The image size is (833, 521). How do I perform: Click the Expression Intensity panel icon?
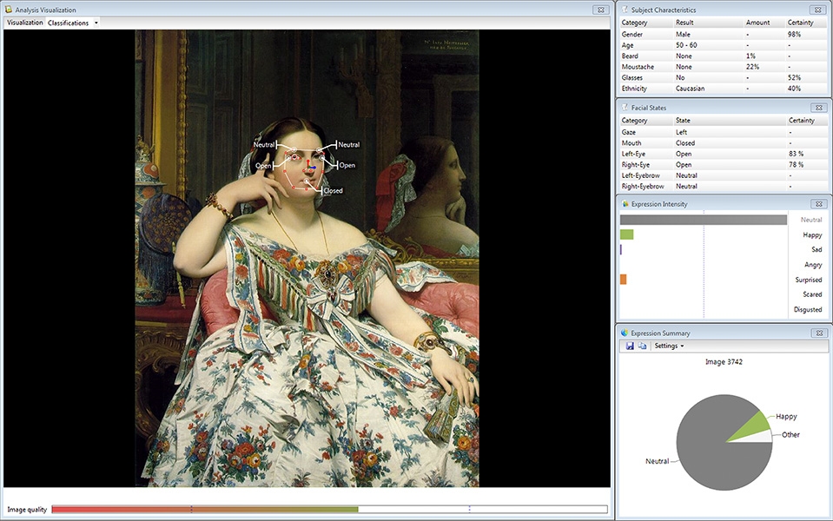[x=625, y=204]
